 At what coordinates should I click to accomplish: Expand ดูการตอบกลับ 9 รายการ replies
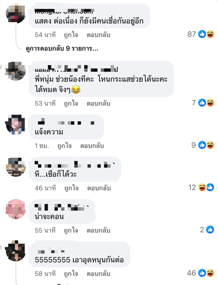click(62, 49)
